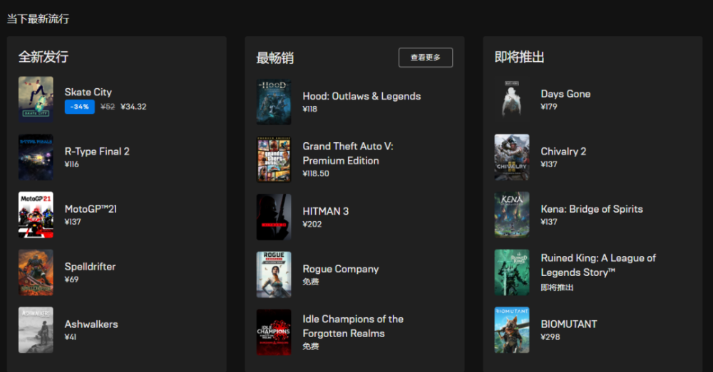Open the Skate City title link
The image size is (713, 372).
tap(88, 92)
